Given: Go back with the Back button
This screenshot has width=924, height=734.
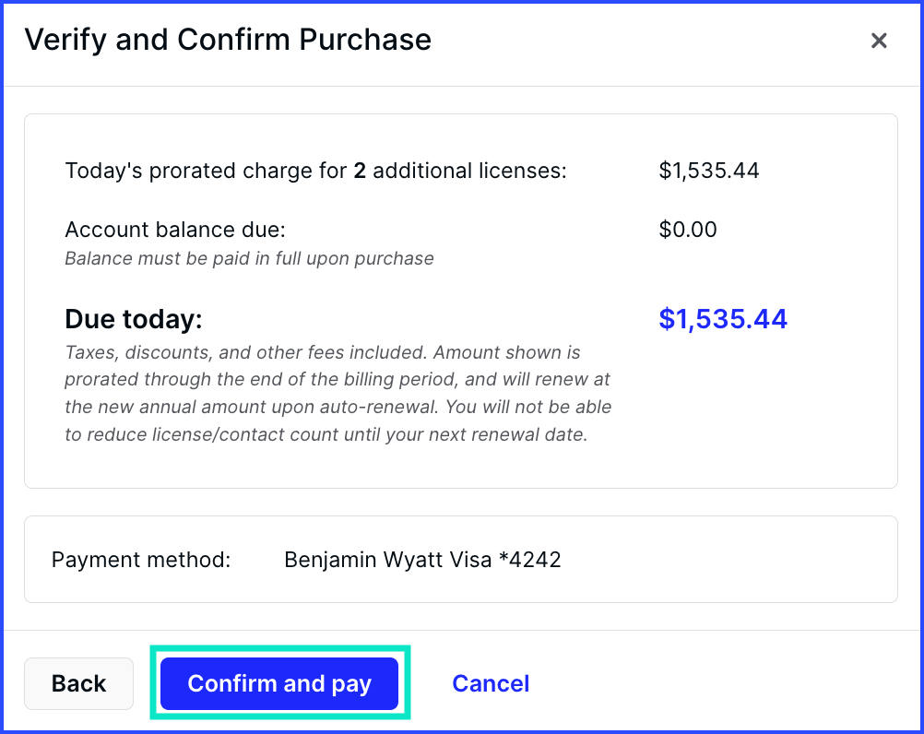Looking at the screenshot, I should coord(79,683).
